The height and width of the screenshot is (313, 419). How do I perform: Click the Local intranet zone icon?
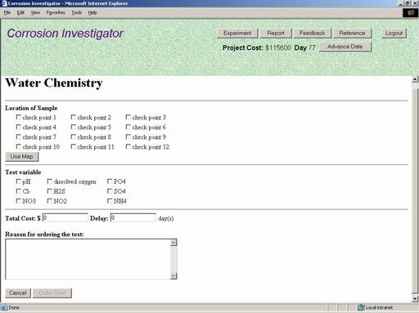pyautogui.click(x=361, y=307)
